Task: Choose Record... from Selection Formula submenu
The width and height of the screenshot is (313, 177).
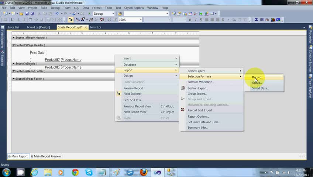Action: coord(264,77)
